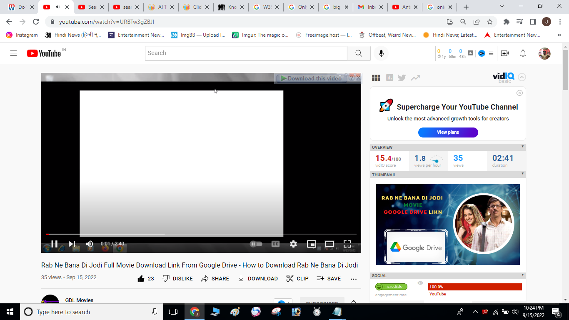Open player settings gear
569x320 pixels.
(x=294, y=244)
